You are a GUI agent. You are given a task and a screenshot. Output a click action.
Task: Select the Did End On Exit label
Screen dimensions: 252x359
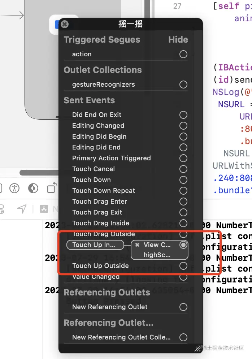(x=97, y=115)
